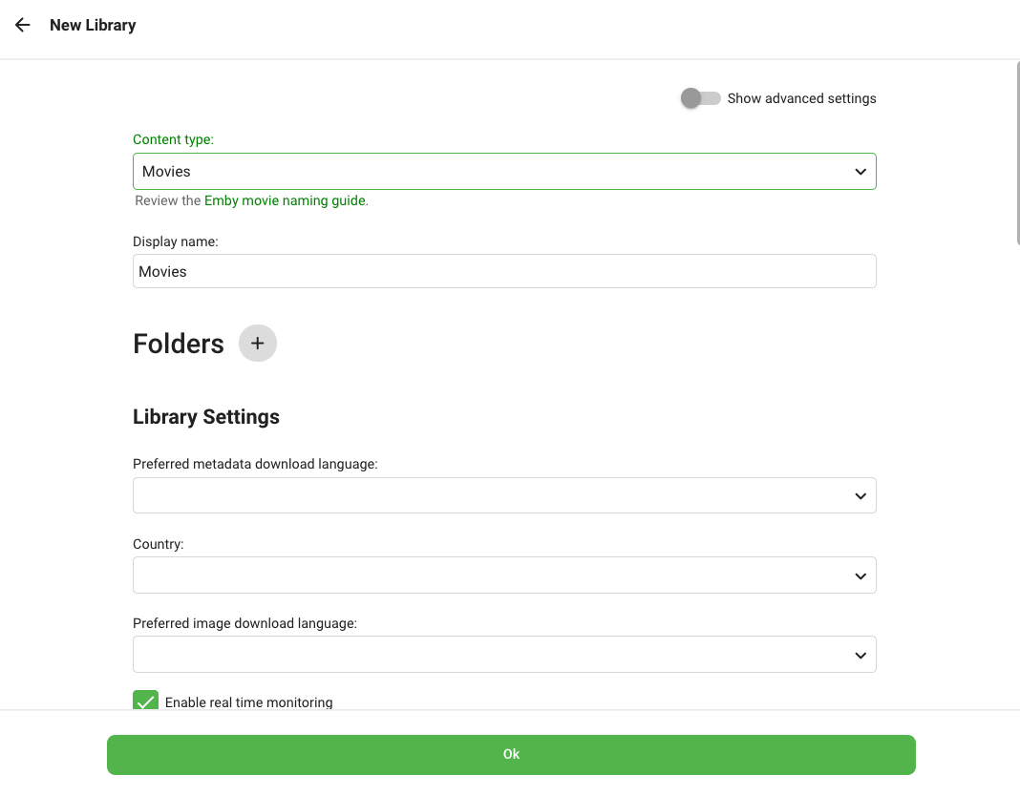Toggle the Show advanced settings switch
The width and height of the screenshot is (1020, 795).
tap(700, 98)
